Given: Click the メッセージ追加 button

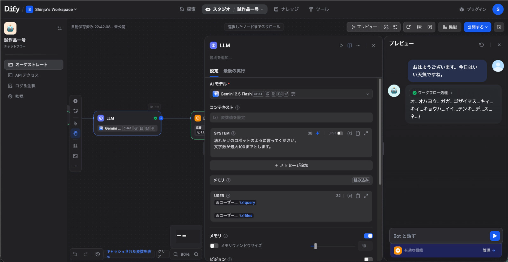Looking at the screenshot, I should click(x=291, y=165).
